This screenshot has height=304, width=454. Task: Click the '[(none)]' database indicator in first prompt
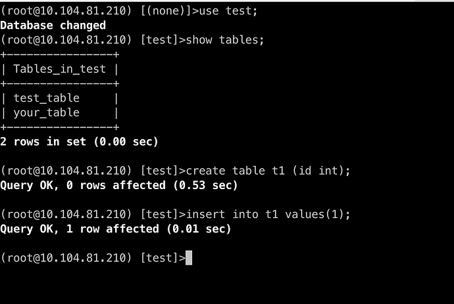click(x=166, y=11)
